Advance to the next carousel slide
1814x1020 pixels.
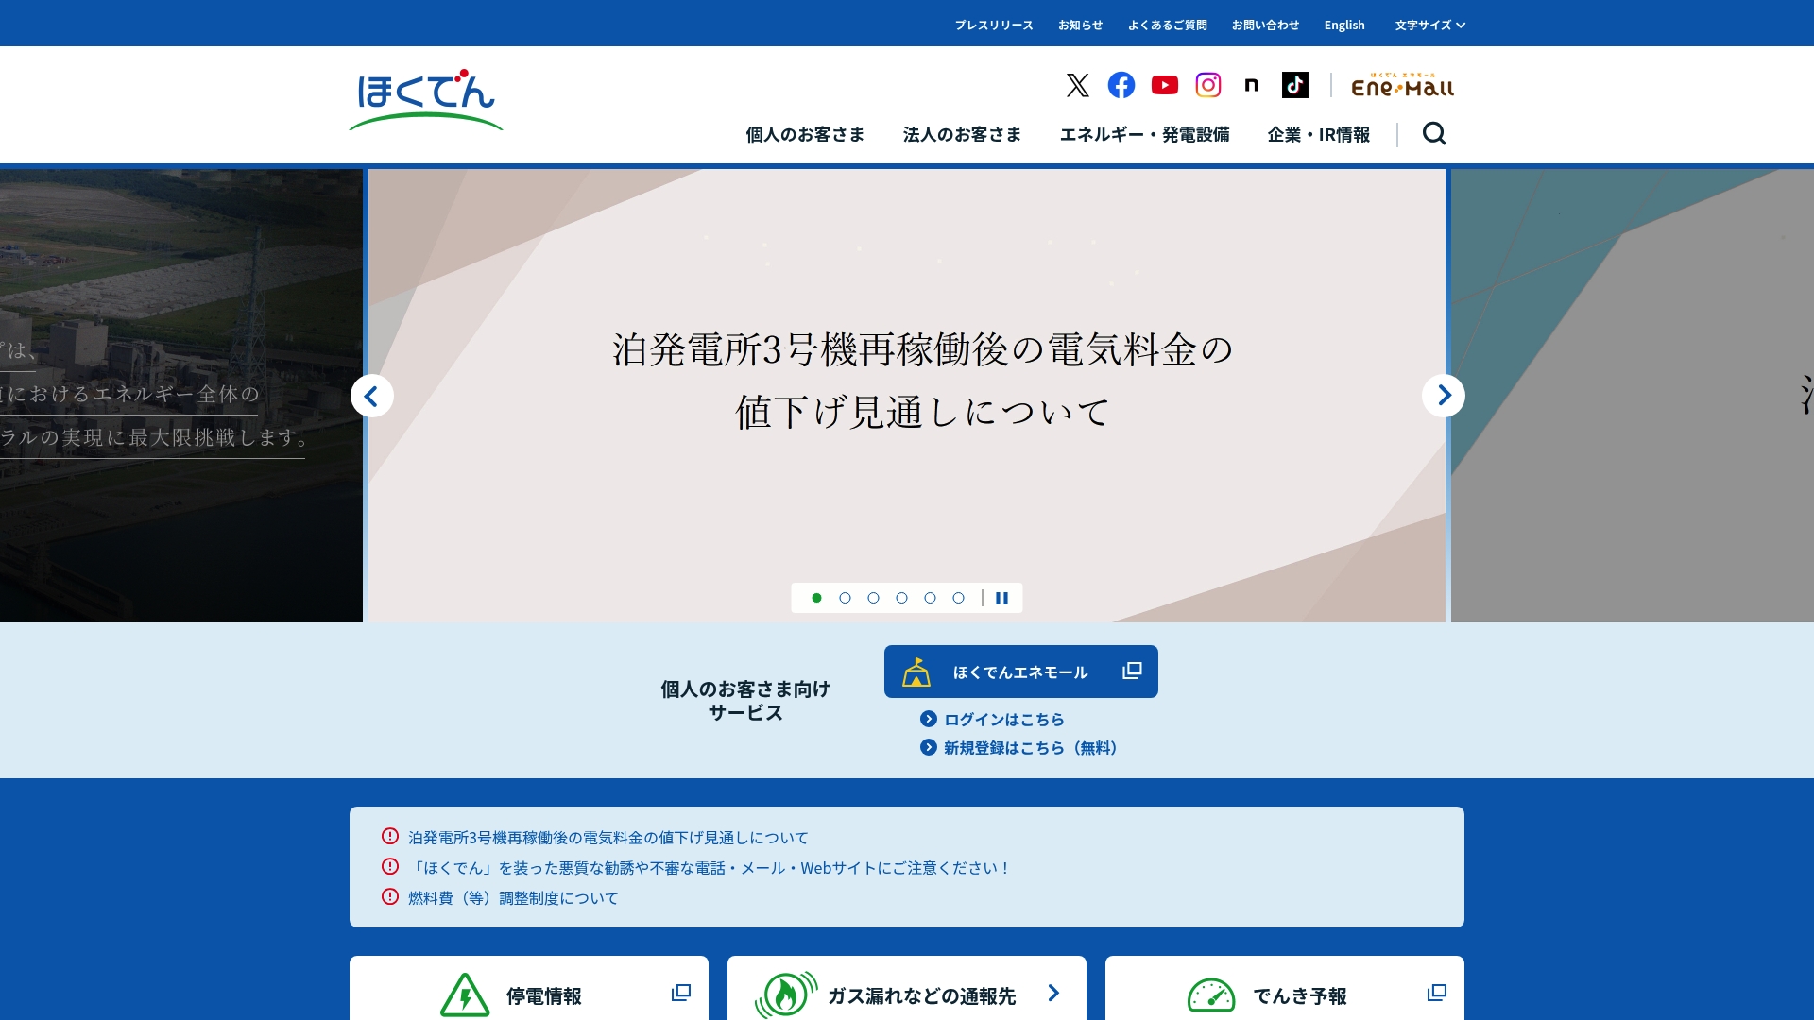[x=1444, y=396]
